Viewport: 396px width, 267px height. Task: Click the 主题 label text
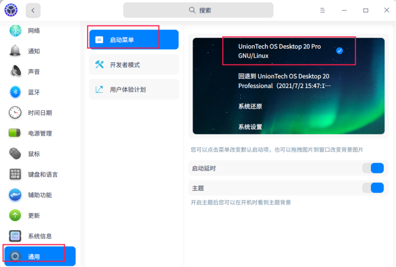(x=198, y=188)
